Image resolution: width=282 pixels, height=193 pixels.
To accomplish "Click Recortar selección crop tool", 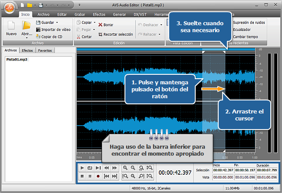I will tap(115, 34).
